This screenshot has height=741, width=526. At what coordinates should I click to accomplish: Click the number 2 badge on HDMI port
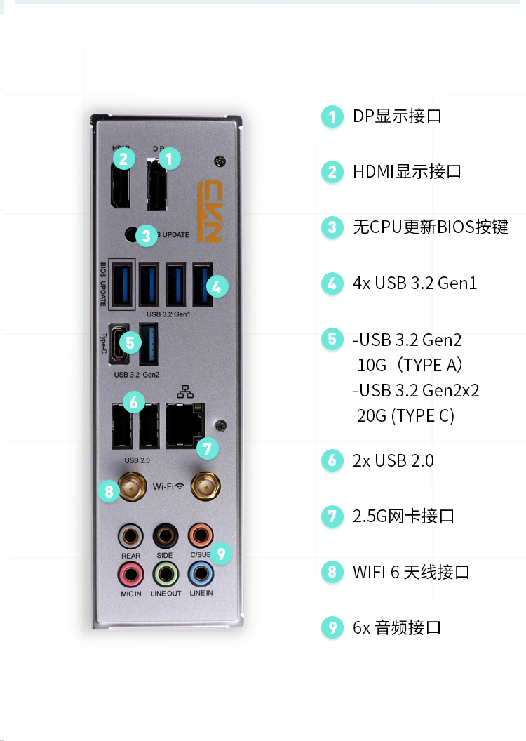[x=123, y=159]
